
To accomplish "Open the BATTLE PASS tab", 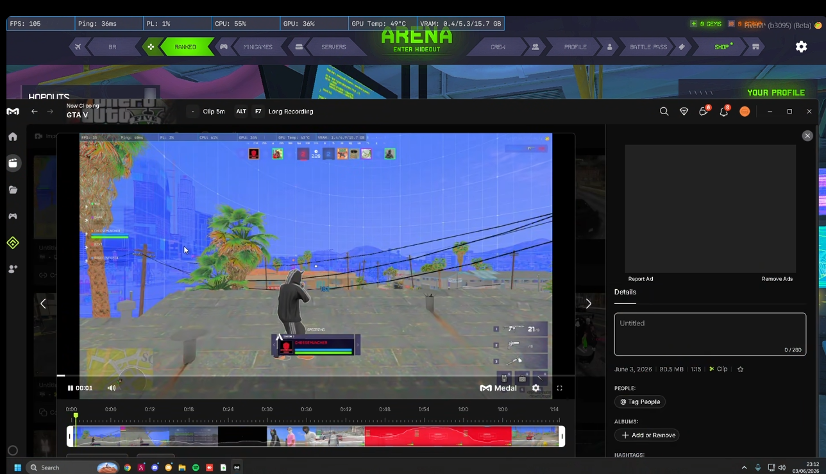I will click(x=648, y=47).
